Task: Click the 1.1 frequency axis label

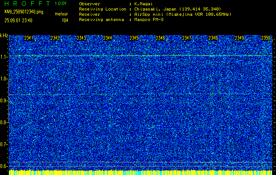Action: [x=4, y=57]
